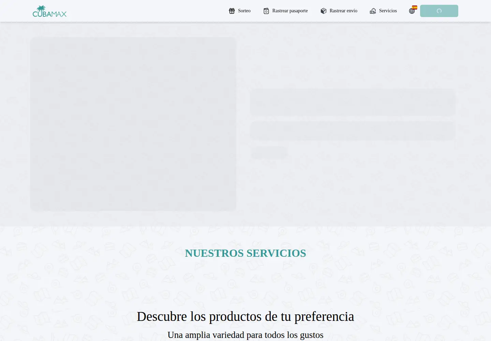
Task: Select the NUESTROS SERVICIOS heading
Action: [245, 253]
